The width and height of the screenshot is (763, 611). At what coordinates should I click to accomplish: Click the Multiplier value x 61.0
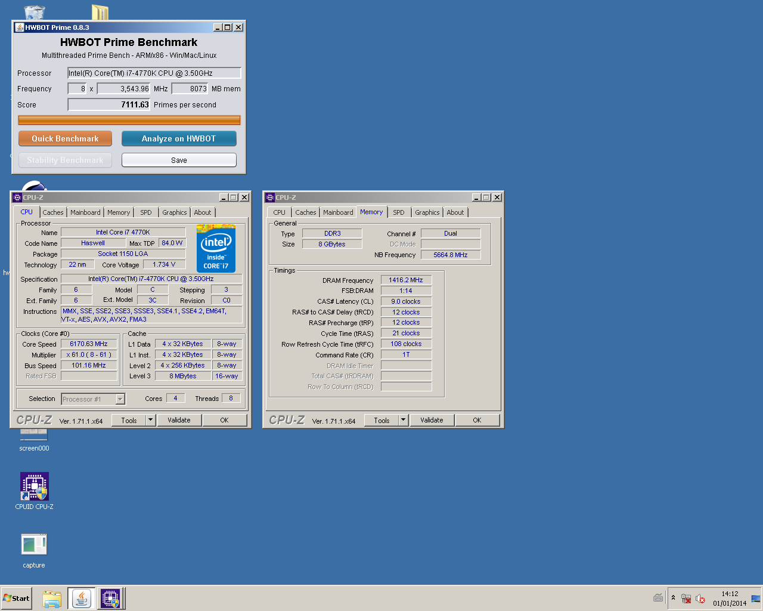(89, 355)
